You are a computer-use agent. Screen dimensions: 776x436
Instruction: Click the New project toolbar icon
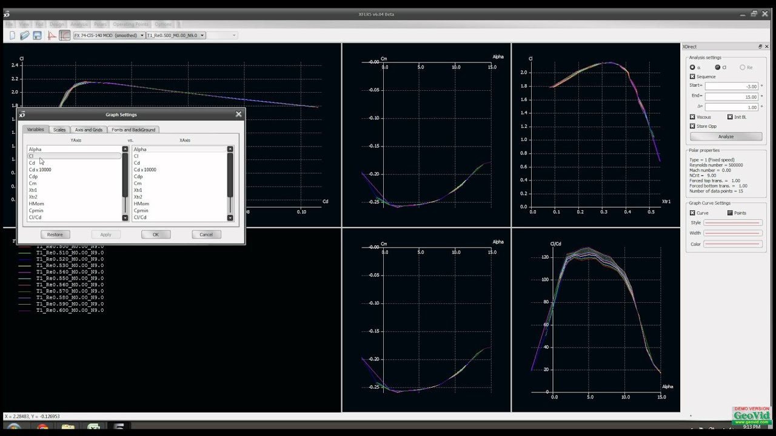12,36
